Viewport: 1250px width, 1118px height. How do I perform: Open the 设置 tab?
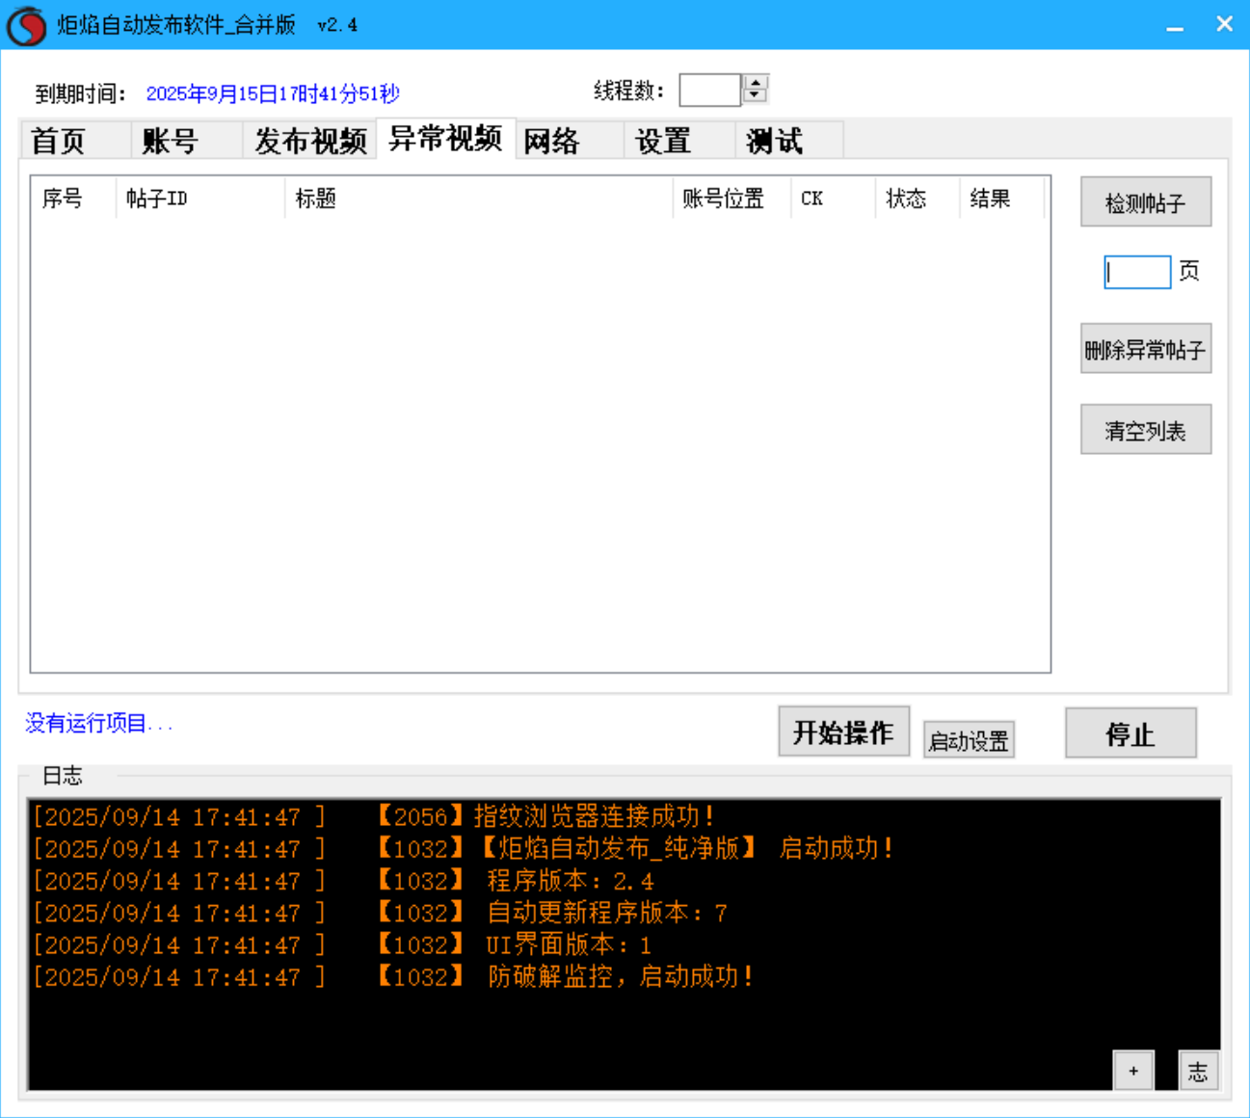[663, 141]
